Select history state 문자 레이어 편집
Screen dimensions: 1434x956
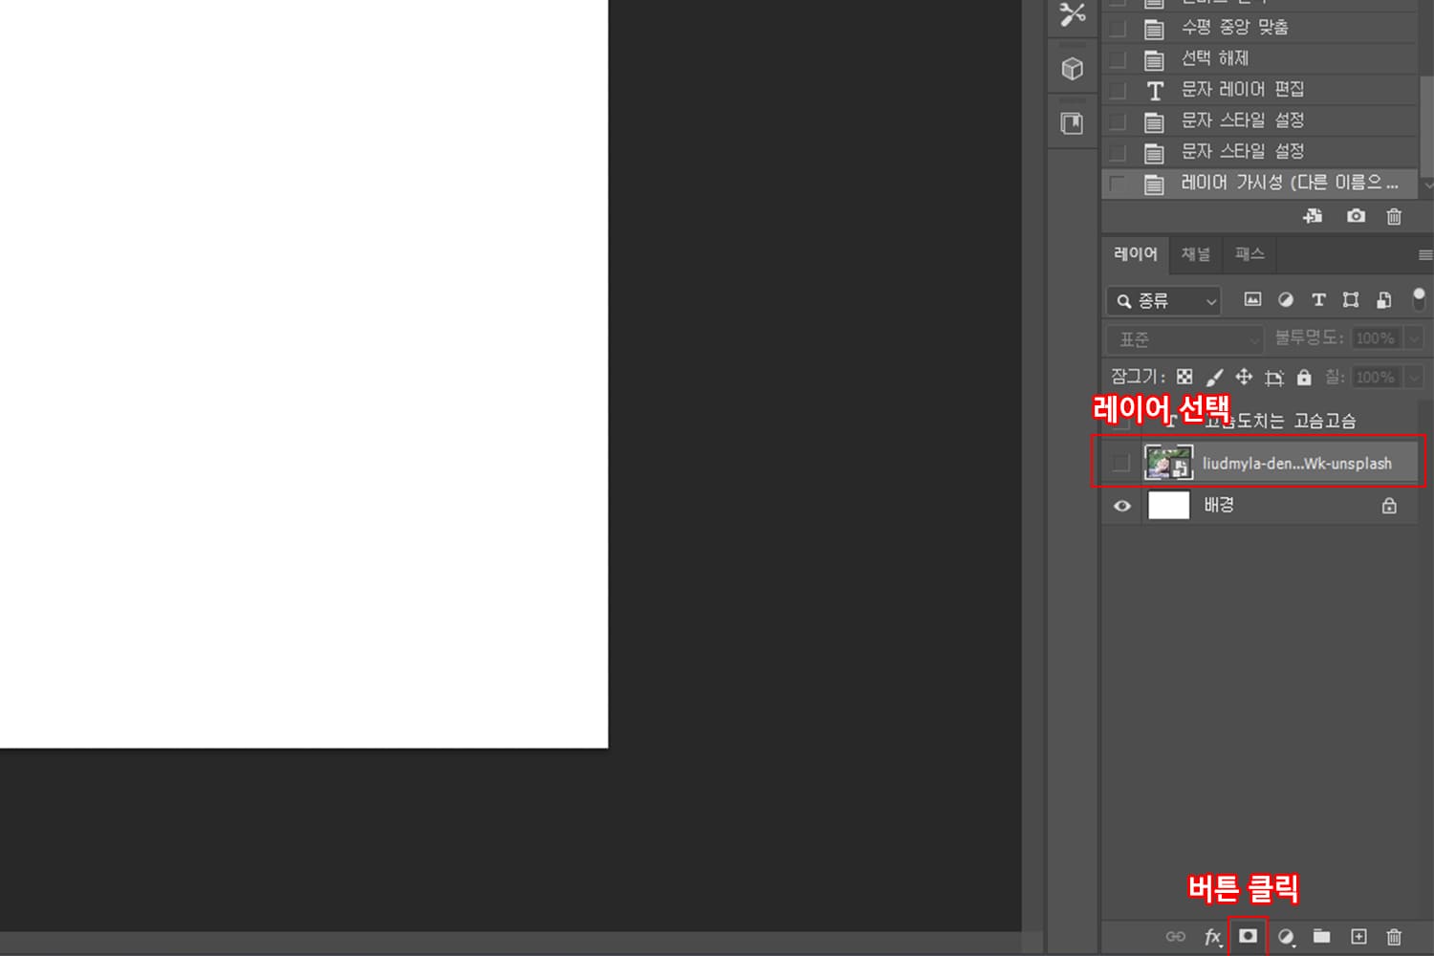coord(1259,90)
